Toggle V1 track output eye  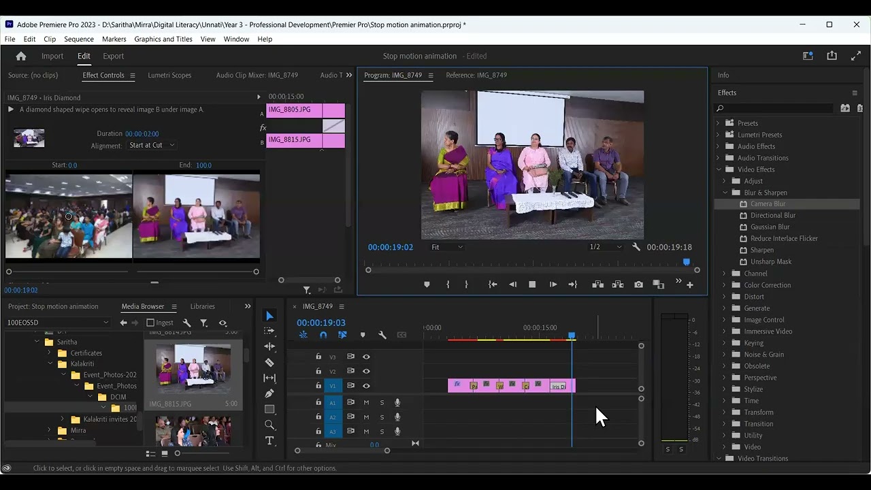coord(366,386)
